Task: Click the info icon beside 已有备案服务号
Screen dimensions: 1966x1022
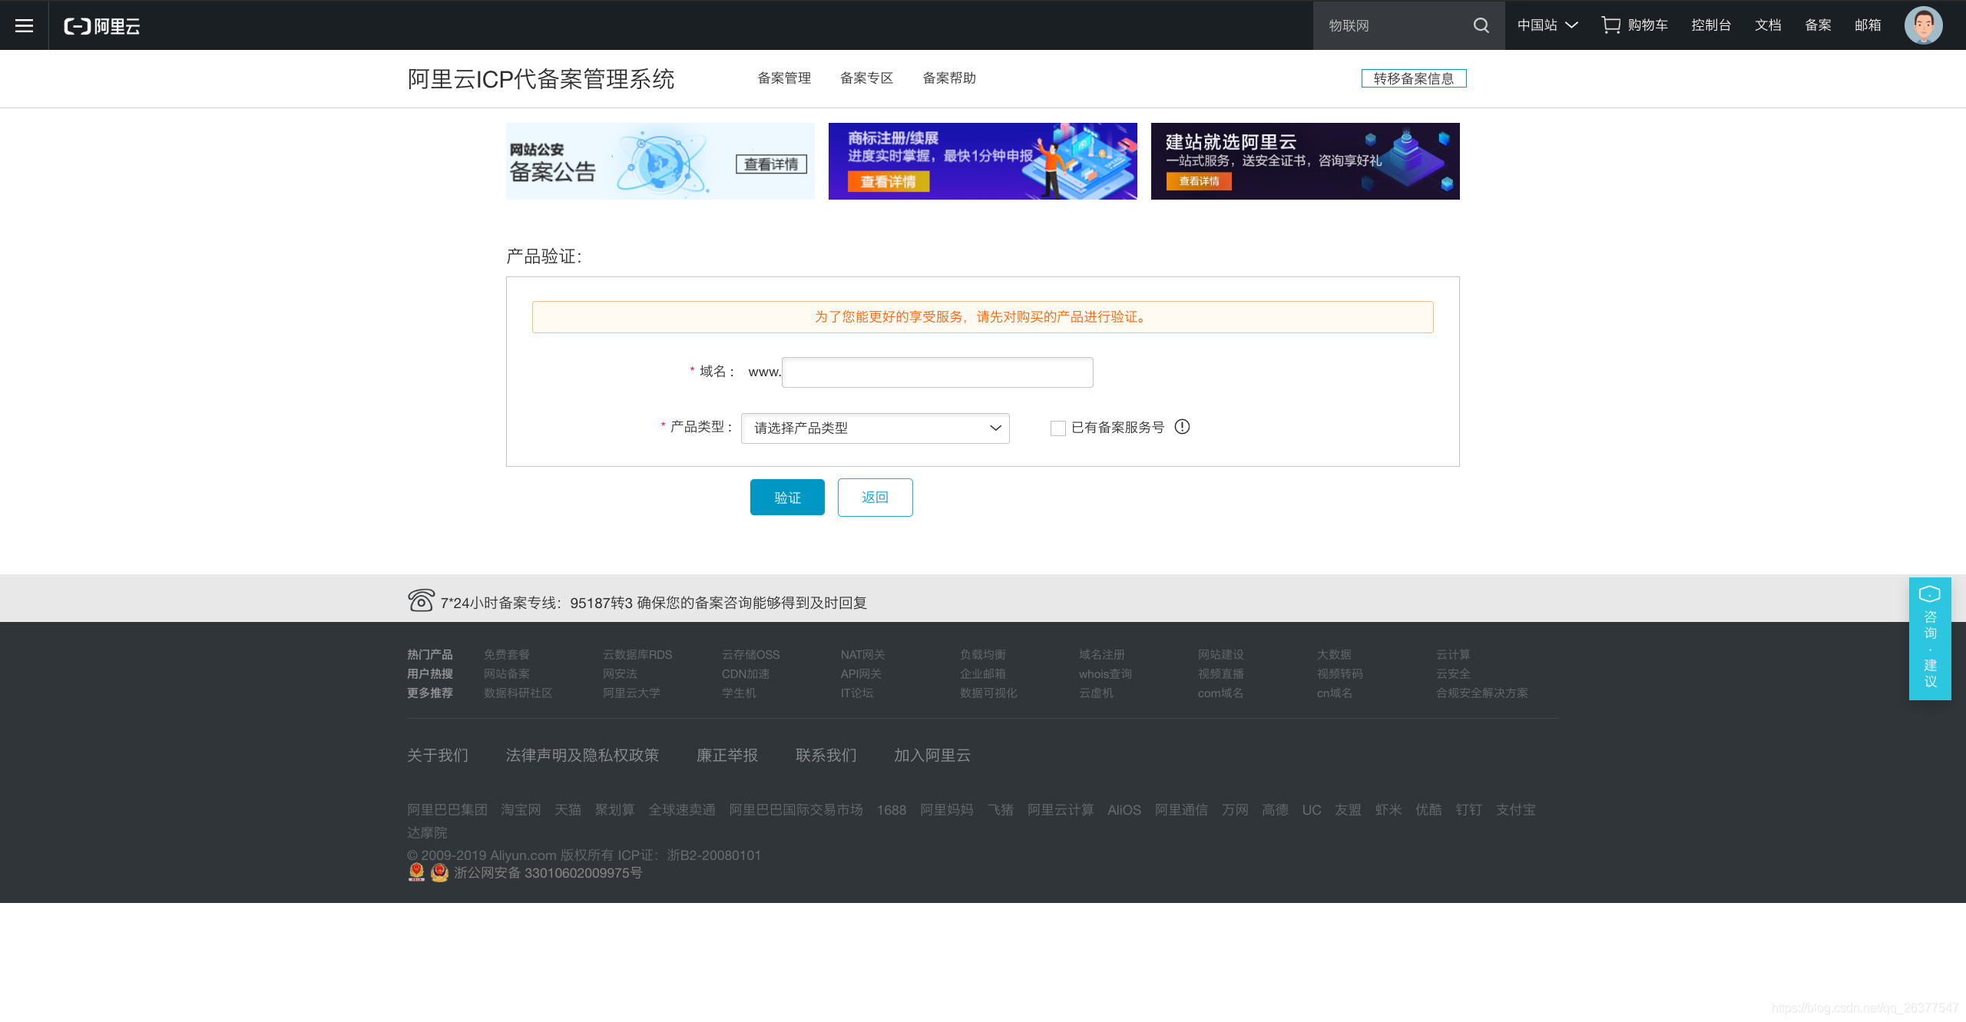Action: coord(1182,427)
